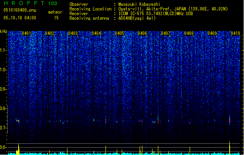This screenshot has width=244, height=155.
Task: Click the date stamp 05.10.16 04:00
Action: (20, 18)
